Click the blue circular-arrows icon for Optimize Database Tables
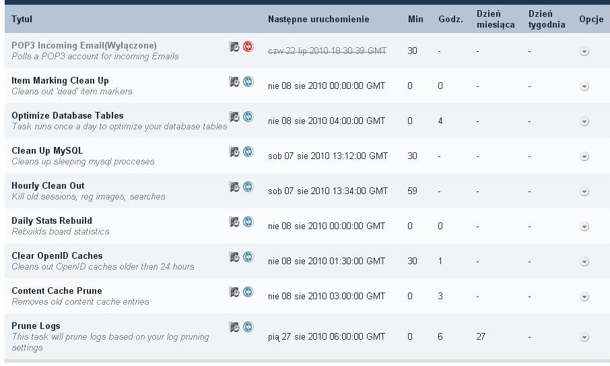This screenshot has width=610, height=366. [248, 117]
